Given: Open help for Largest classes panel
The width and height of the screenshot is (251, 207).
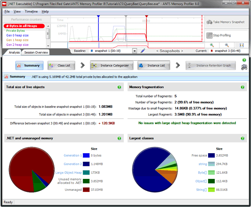Looking at the screenshot, I should [x=243, y=139].
